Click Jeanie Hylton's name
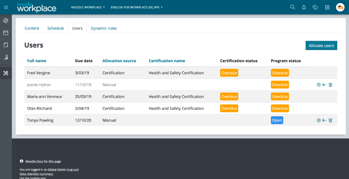349x179 pixels. pyautogui.click(x=39, y=85)
